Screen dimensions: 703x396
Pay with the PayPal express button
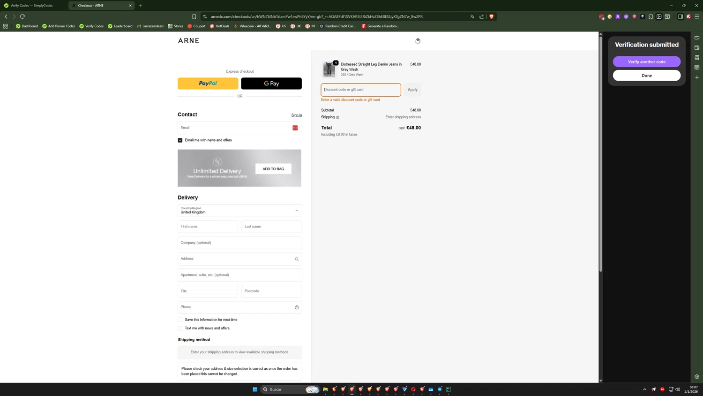[x=208, y=84]
